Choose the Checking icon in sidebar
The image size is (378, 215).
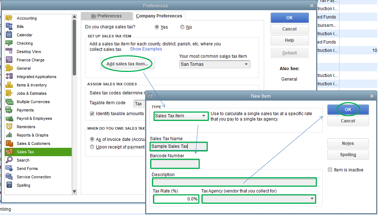click(x=9, y=43)
